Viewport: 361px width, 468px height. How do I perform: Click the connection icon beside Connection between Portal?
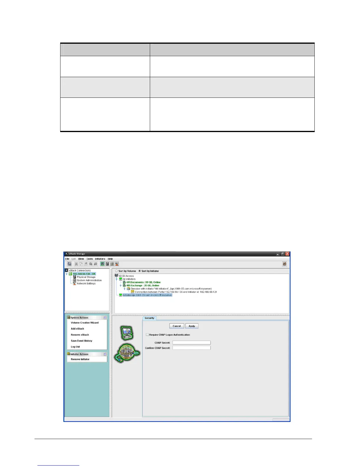(x=132, y=292)
